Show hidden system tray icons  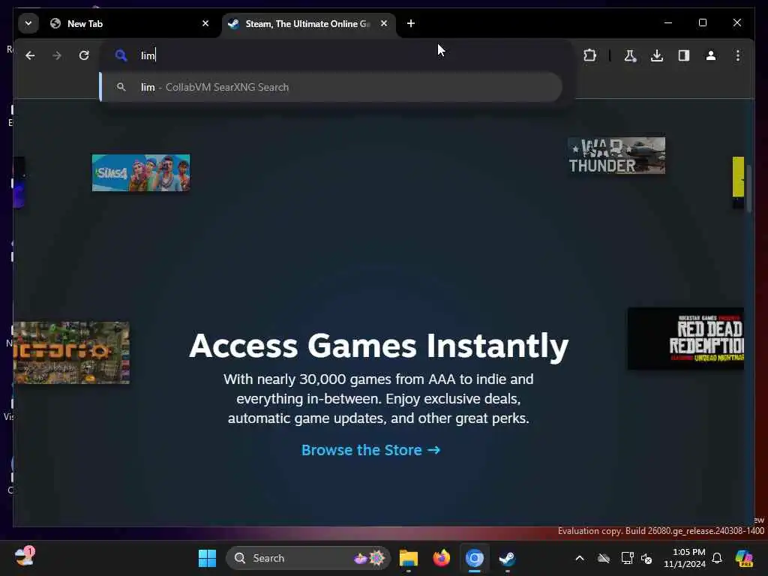point(580,558)
